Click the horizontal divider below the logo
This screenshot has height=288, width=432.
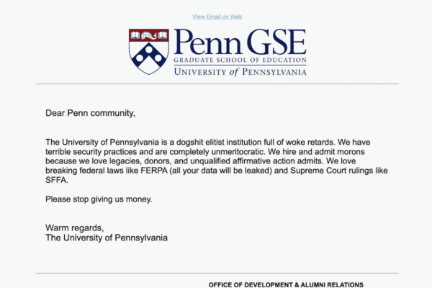point(216,84)
